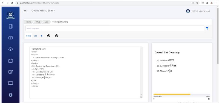The width and height of the screenshot is (219, 103).
Task: Open the media control icon in browser toolbar
Action: pyautogui.click(x=203, y=3)
